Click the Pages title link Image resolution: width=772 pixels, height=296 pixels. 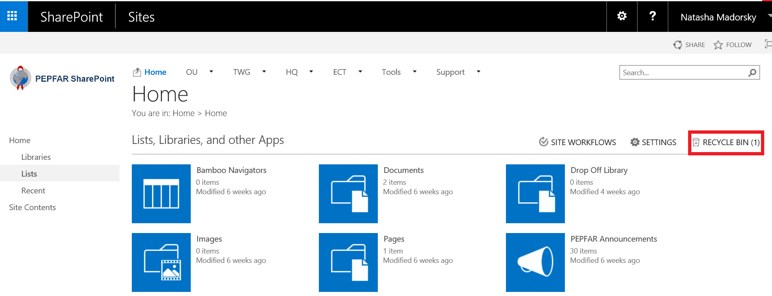point(394,239)
